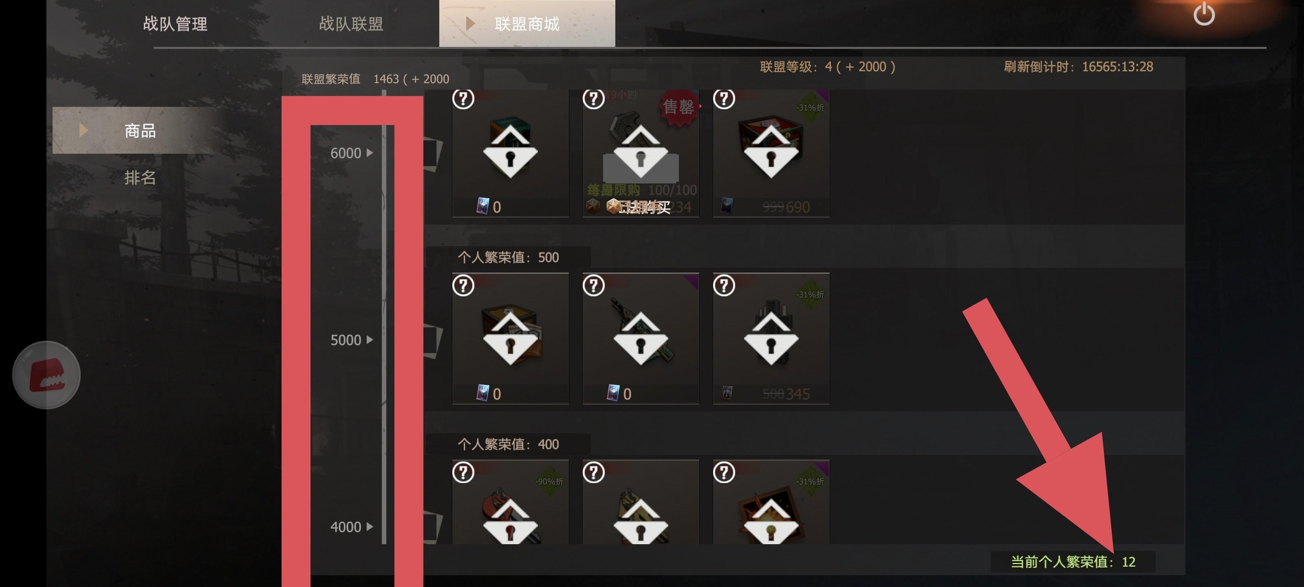The height and width of the screenshot is (587, 1304).
Task: Show info for the sold-out item via question mark
Action: point(593,98)
